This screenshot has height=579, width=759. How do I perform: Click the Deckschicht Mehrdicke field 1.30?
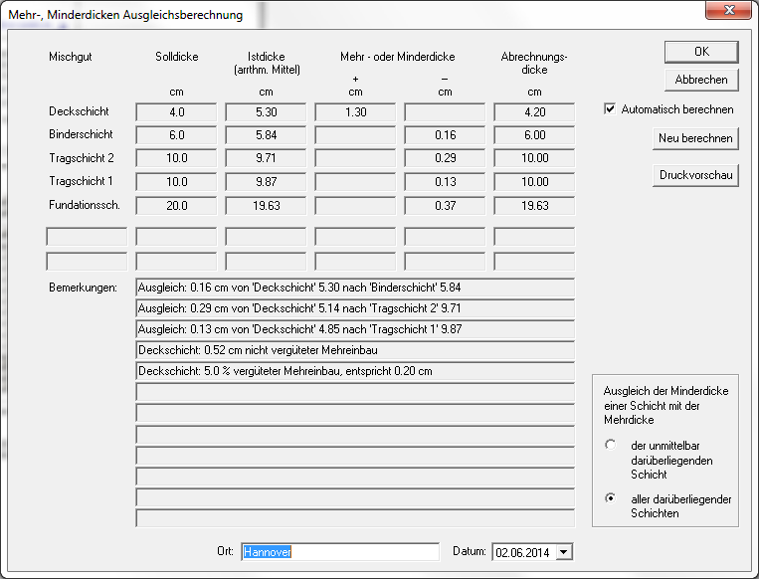point(355,112)
